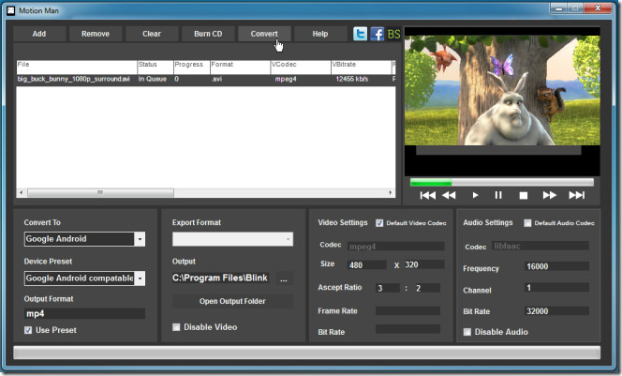Image resolution: width=622 pixels, height=376 pixels.
Task: Seek in the green video progress bar
Action: pyautogui.click(x=502, y=182)
